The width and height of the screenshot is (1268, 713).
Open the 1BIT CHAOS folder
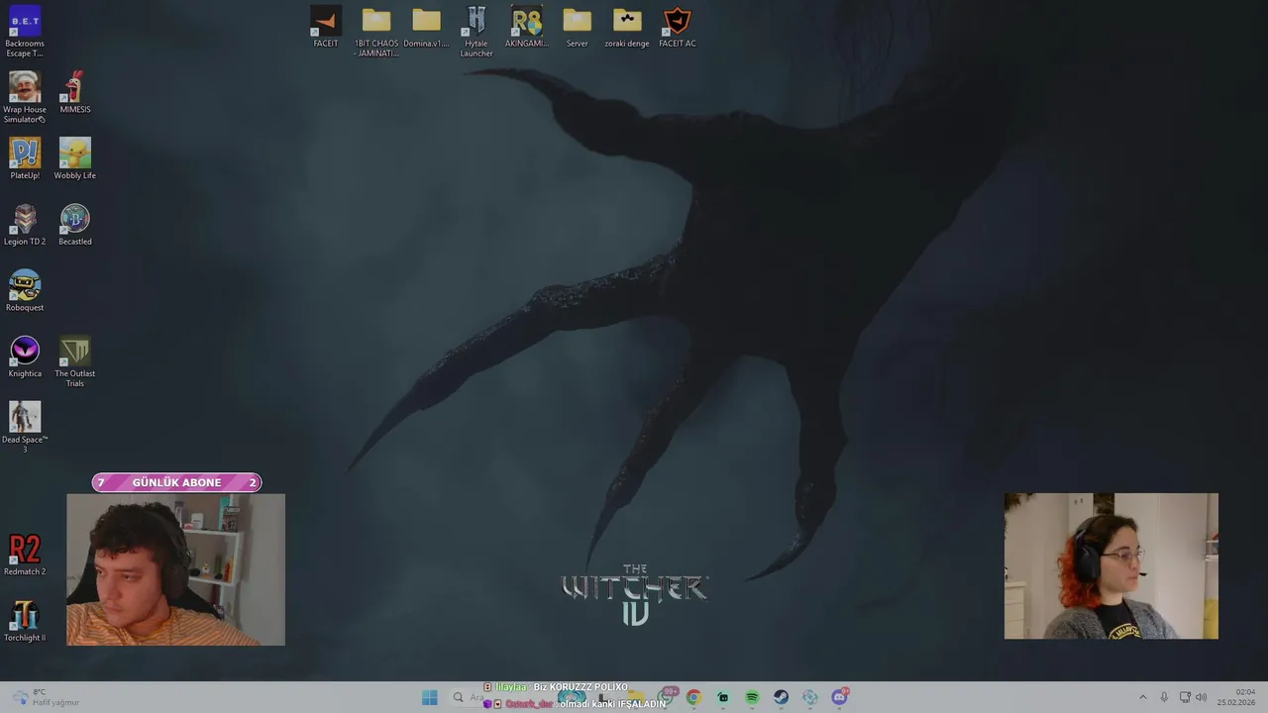click(376, 32)
